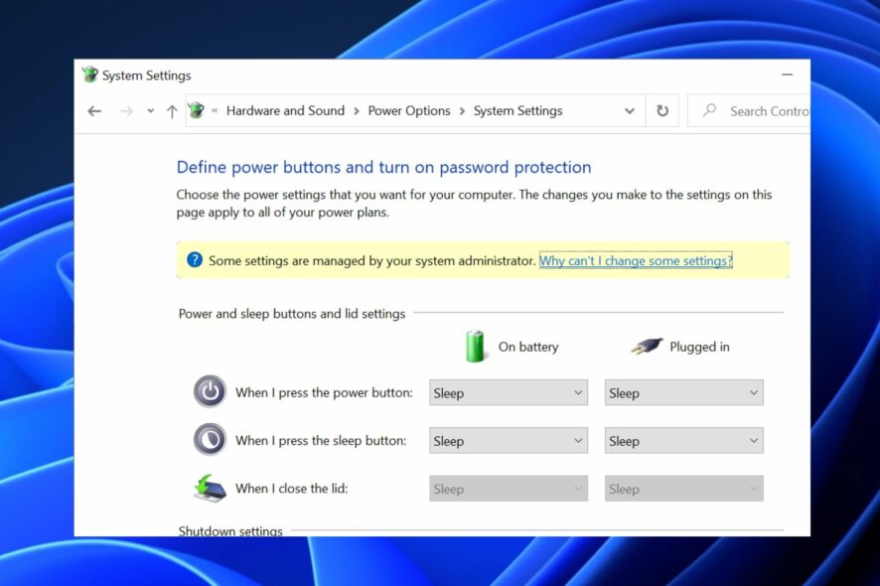
Task: Open the Power Options breadcrumb
Action: coord(409,111)
